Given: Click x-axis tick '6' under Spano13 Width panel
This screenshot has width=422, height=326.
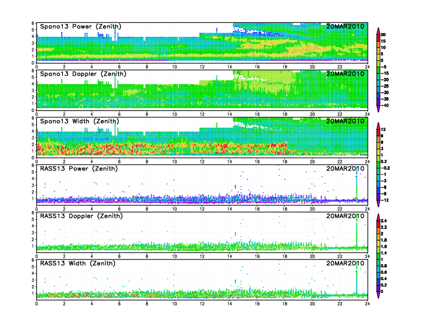Looking at the screenshot, I should coord(119,161).
